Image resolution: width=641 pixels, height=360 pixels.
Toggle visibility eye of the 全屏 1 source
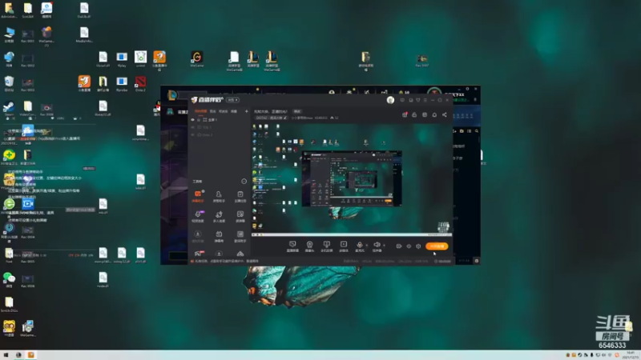193,119
